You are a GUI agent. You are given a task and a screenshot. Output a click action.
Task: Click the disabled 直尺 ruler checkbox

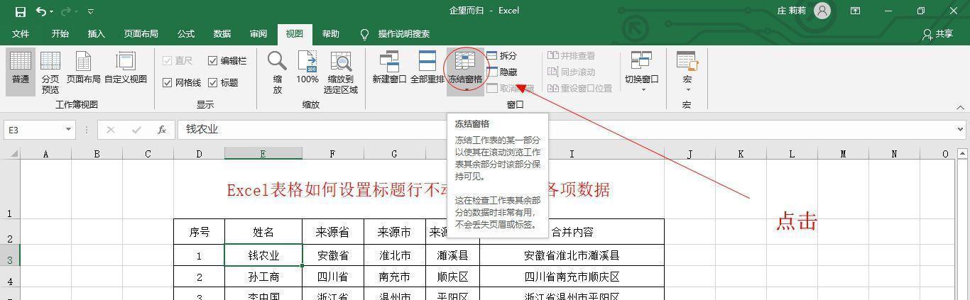[178, 61]
